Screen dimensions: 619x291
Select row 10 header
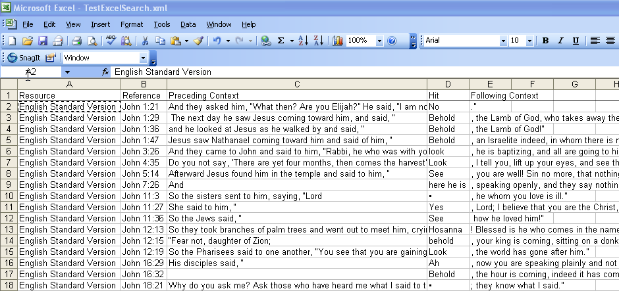click(x=9, y=196)
